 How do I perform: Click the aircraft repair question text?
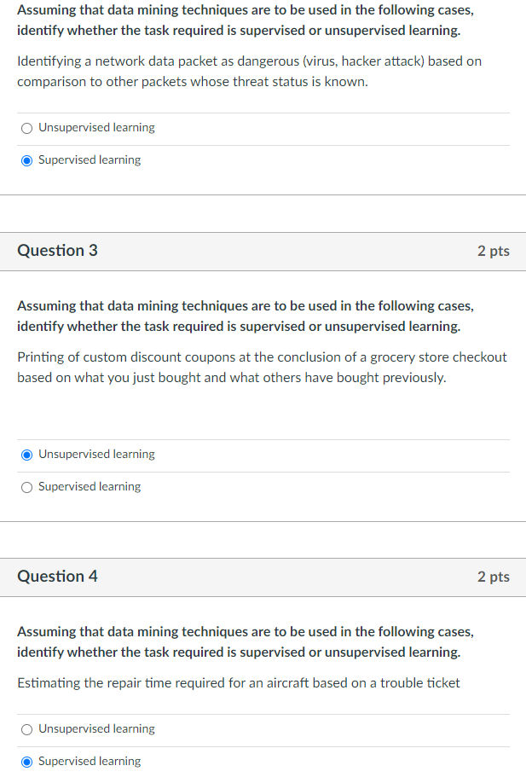point(237,682)
